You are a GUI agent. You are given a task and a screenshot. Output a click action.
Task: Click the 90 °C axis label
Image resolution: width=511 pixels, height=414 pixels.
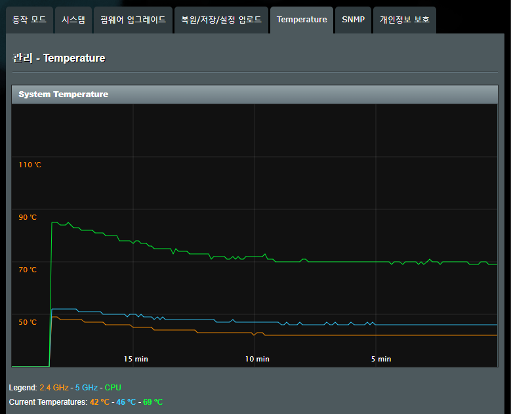28,217
